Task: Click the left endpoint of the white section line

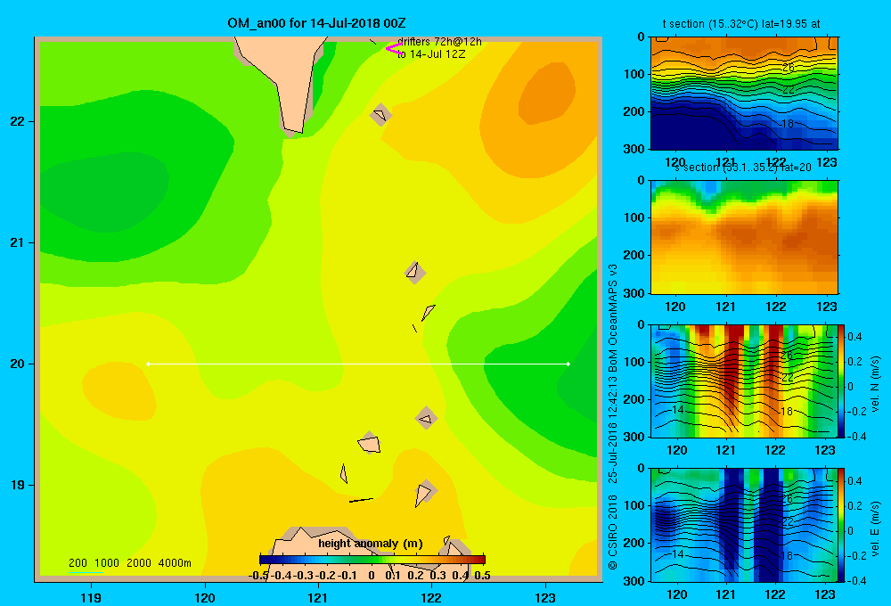Action: [148, 364]
